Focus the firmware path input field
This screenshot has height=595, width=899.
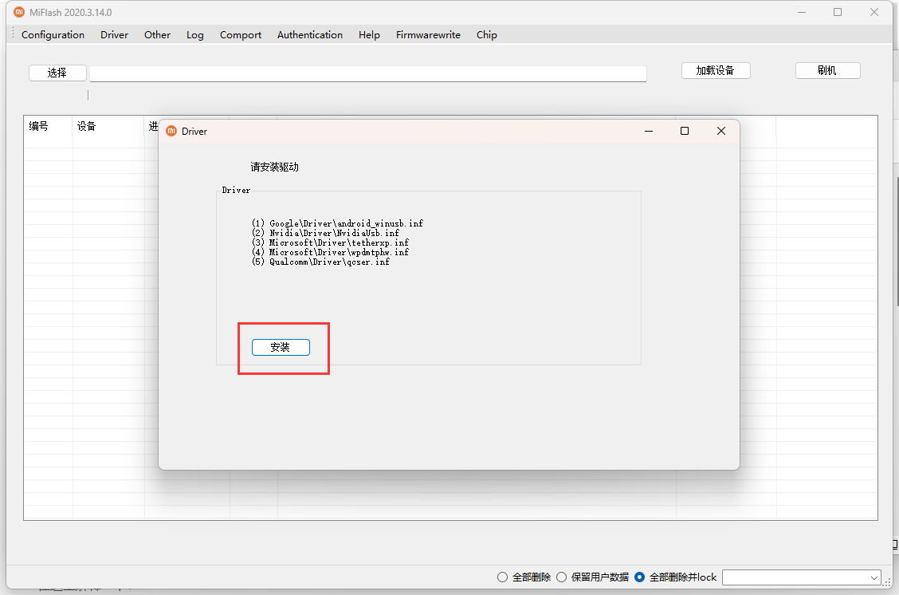point(368,73)
